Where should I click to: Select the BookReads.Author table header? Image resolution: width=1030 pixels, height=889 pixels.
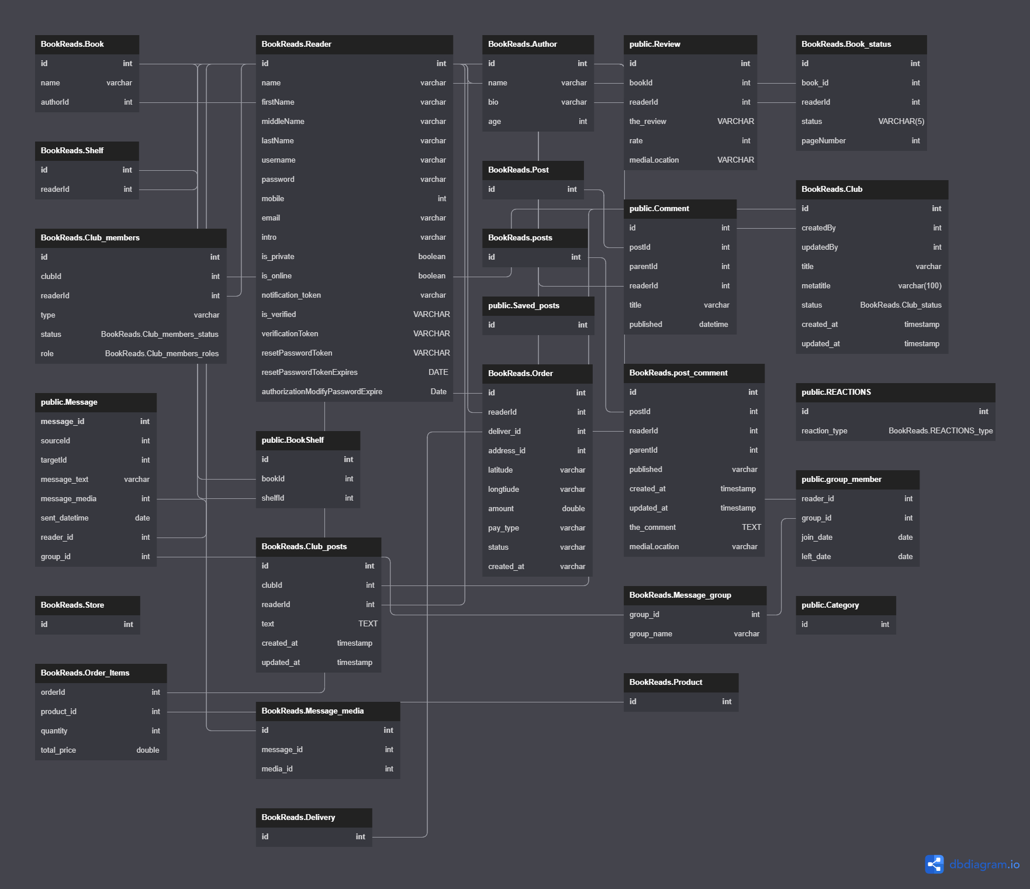tap(538, 44)
